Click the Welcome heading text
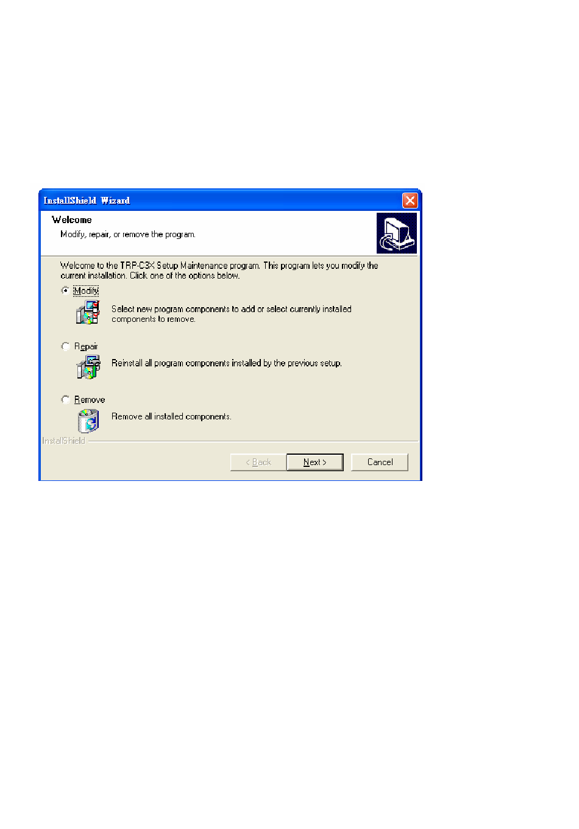The height and width of the screenshot is (829, 579). (x=72, y=219)
